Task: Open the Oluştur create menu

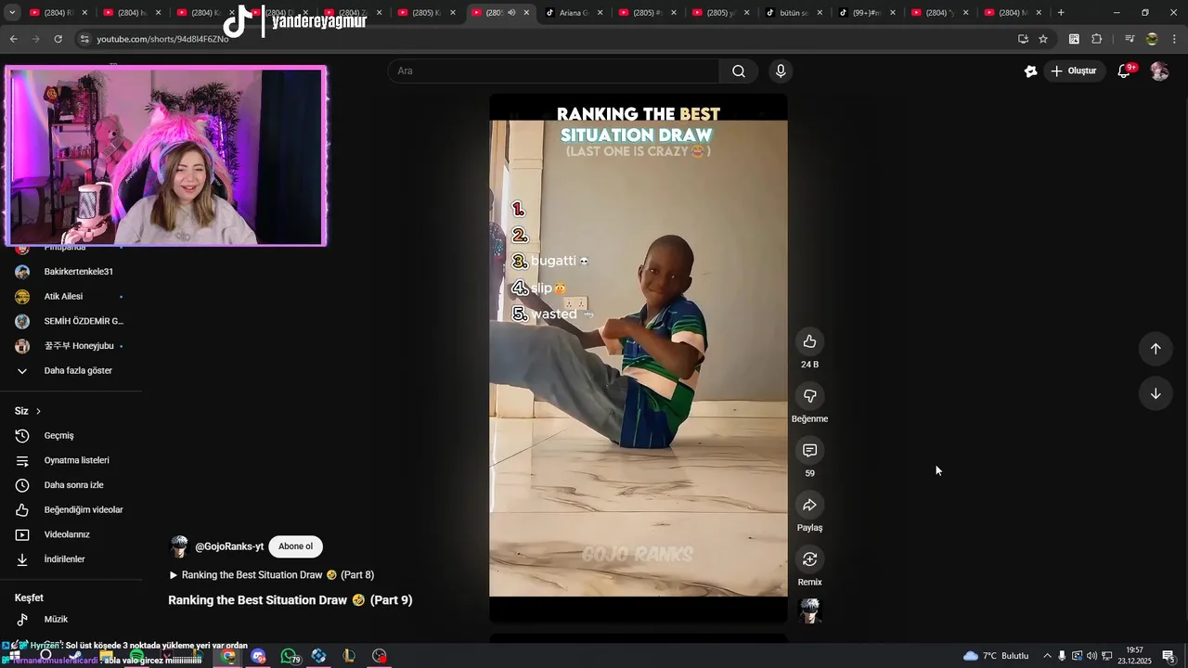Action: pyautogui.click(x=1073, y=71)
